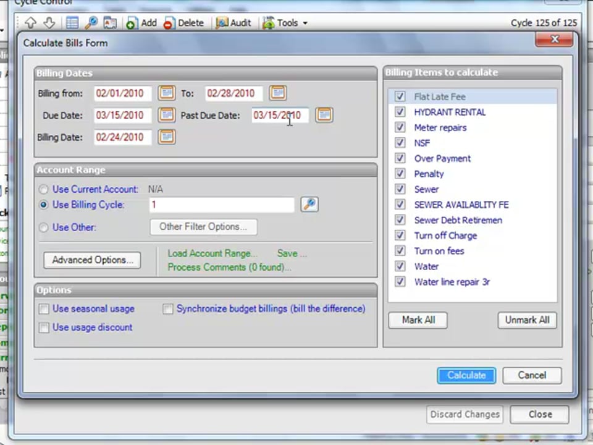Click the down arrow next-record toolbar icon
Screen dimensions: 593x445
click(x=49, y=23)
